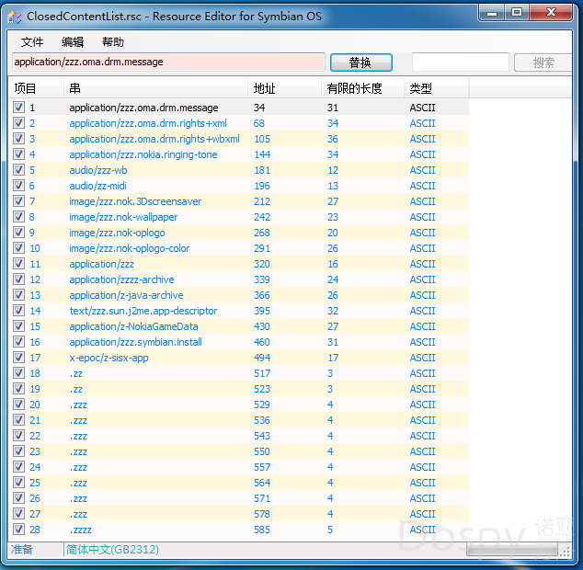
Task: Click the 简体中文(GB2312) encoding in status bar
Action: 113,549
